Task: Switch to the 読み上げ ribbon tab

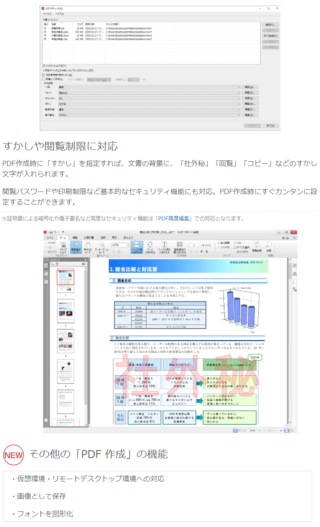Action: (128, 237)
